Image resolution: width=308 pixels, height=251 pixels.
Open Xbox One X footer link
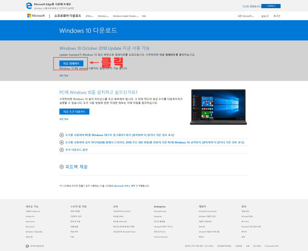coord(30,222)
